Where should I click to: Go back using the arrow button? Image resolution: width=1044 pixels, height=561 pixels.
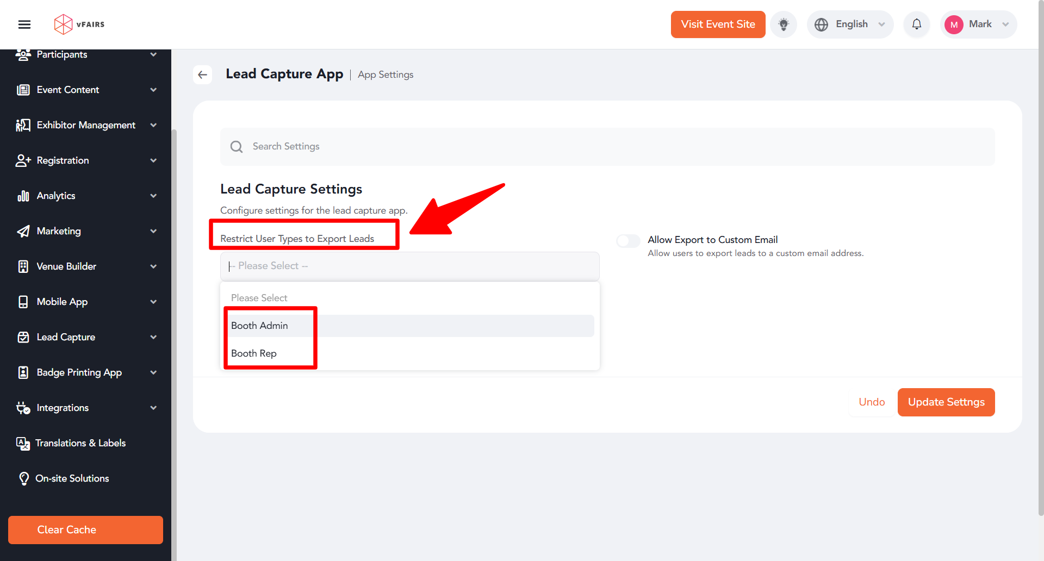pos(203,74)
